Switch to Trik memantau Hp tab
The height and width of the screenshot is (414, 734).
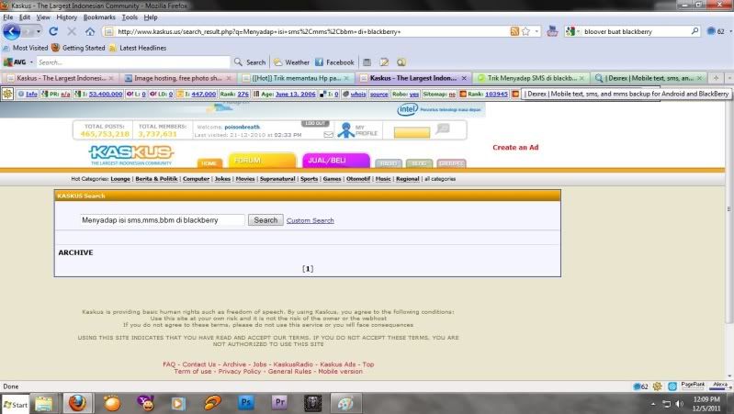(296, 78)
